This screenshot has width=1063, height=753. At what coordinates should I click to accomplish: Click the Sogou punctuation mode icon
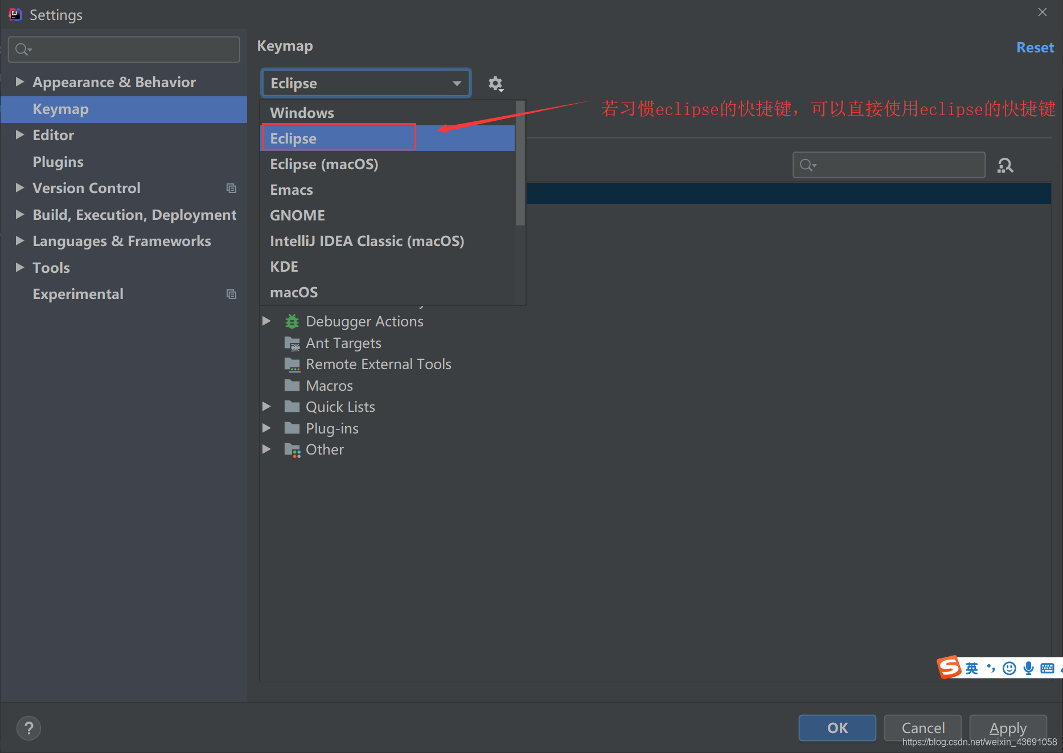[x=991, y=668]
